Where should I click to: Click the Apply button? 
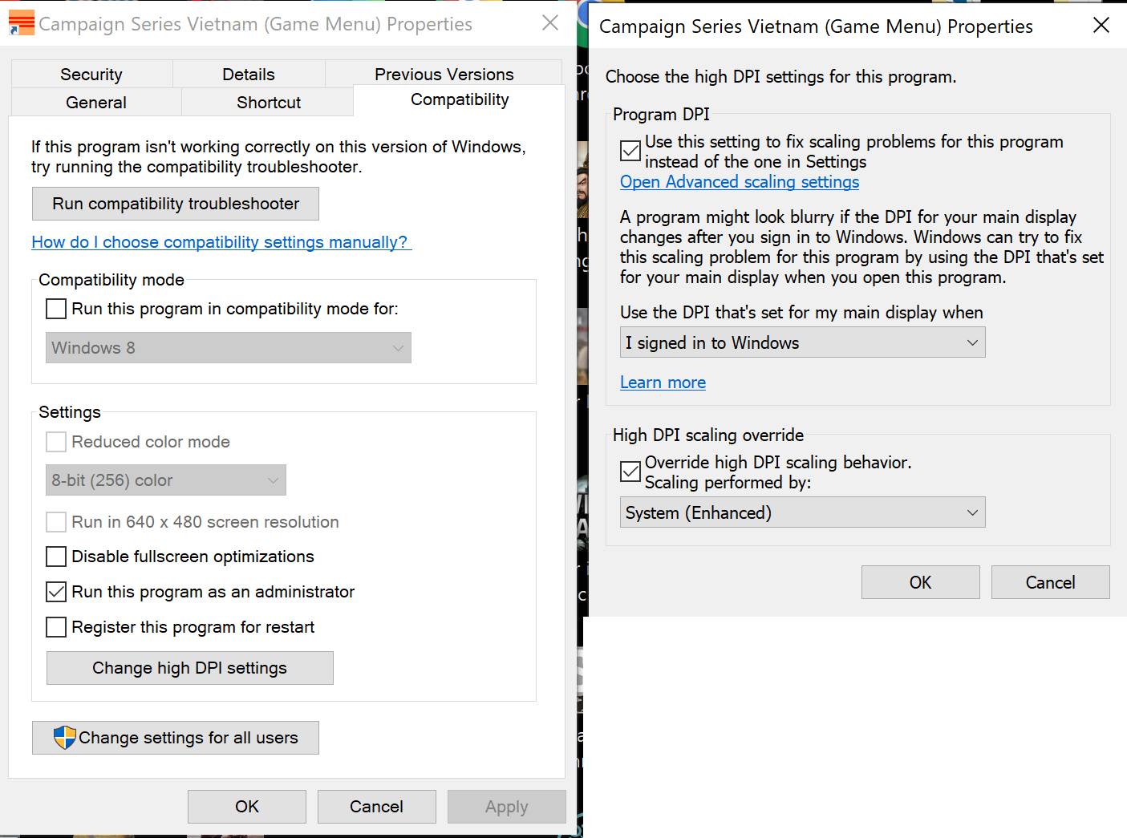pyautogui.click(x=507, y=807)
